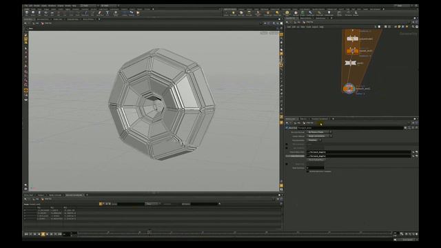Screen dimensions: 441x248
Task: Select the Box tool in Create shelf
Action: tap(27, 13)
